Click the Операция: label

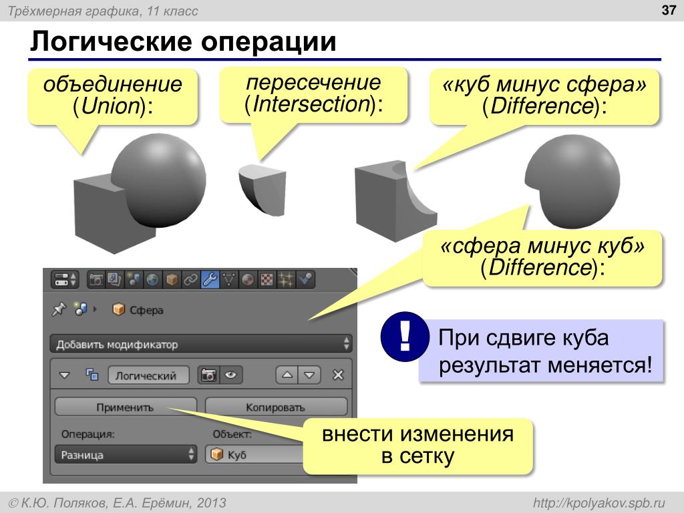coord(88,434)
